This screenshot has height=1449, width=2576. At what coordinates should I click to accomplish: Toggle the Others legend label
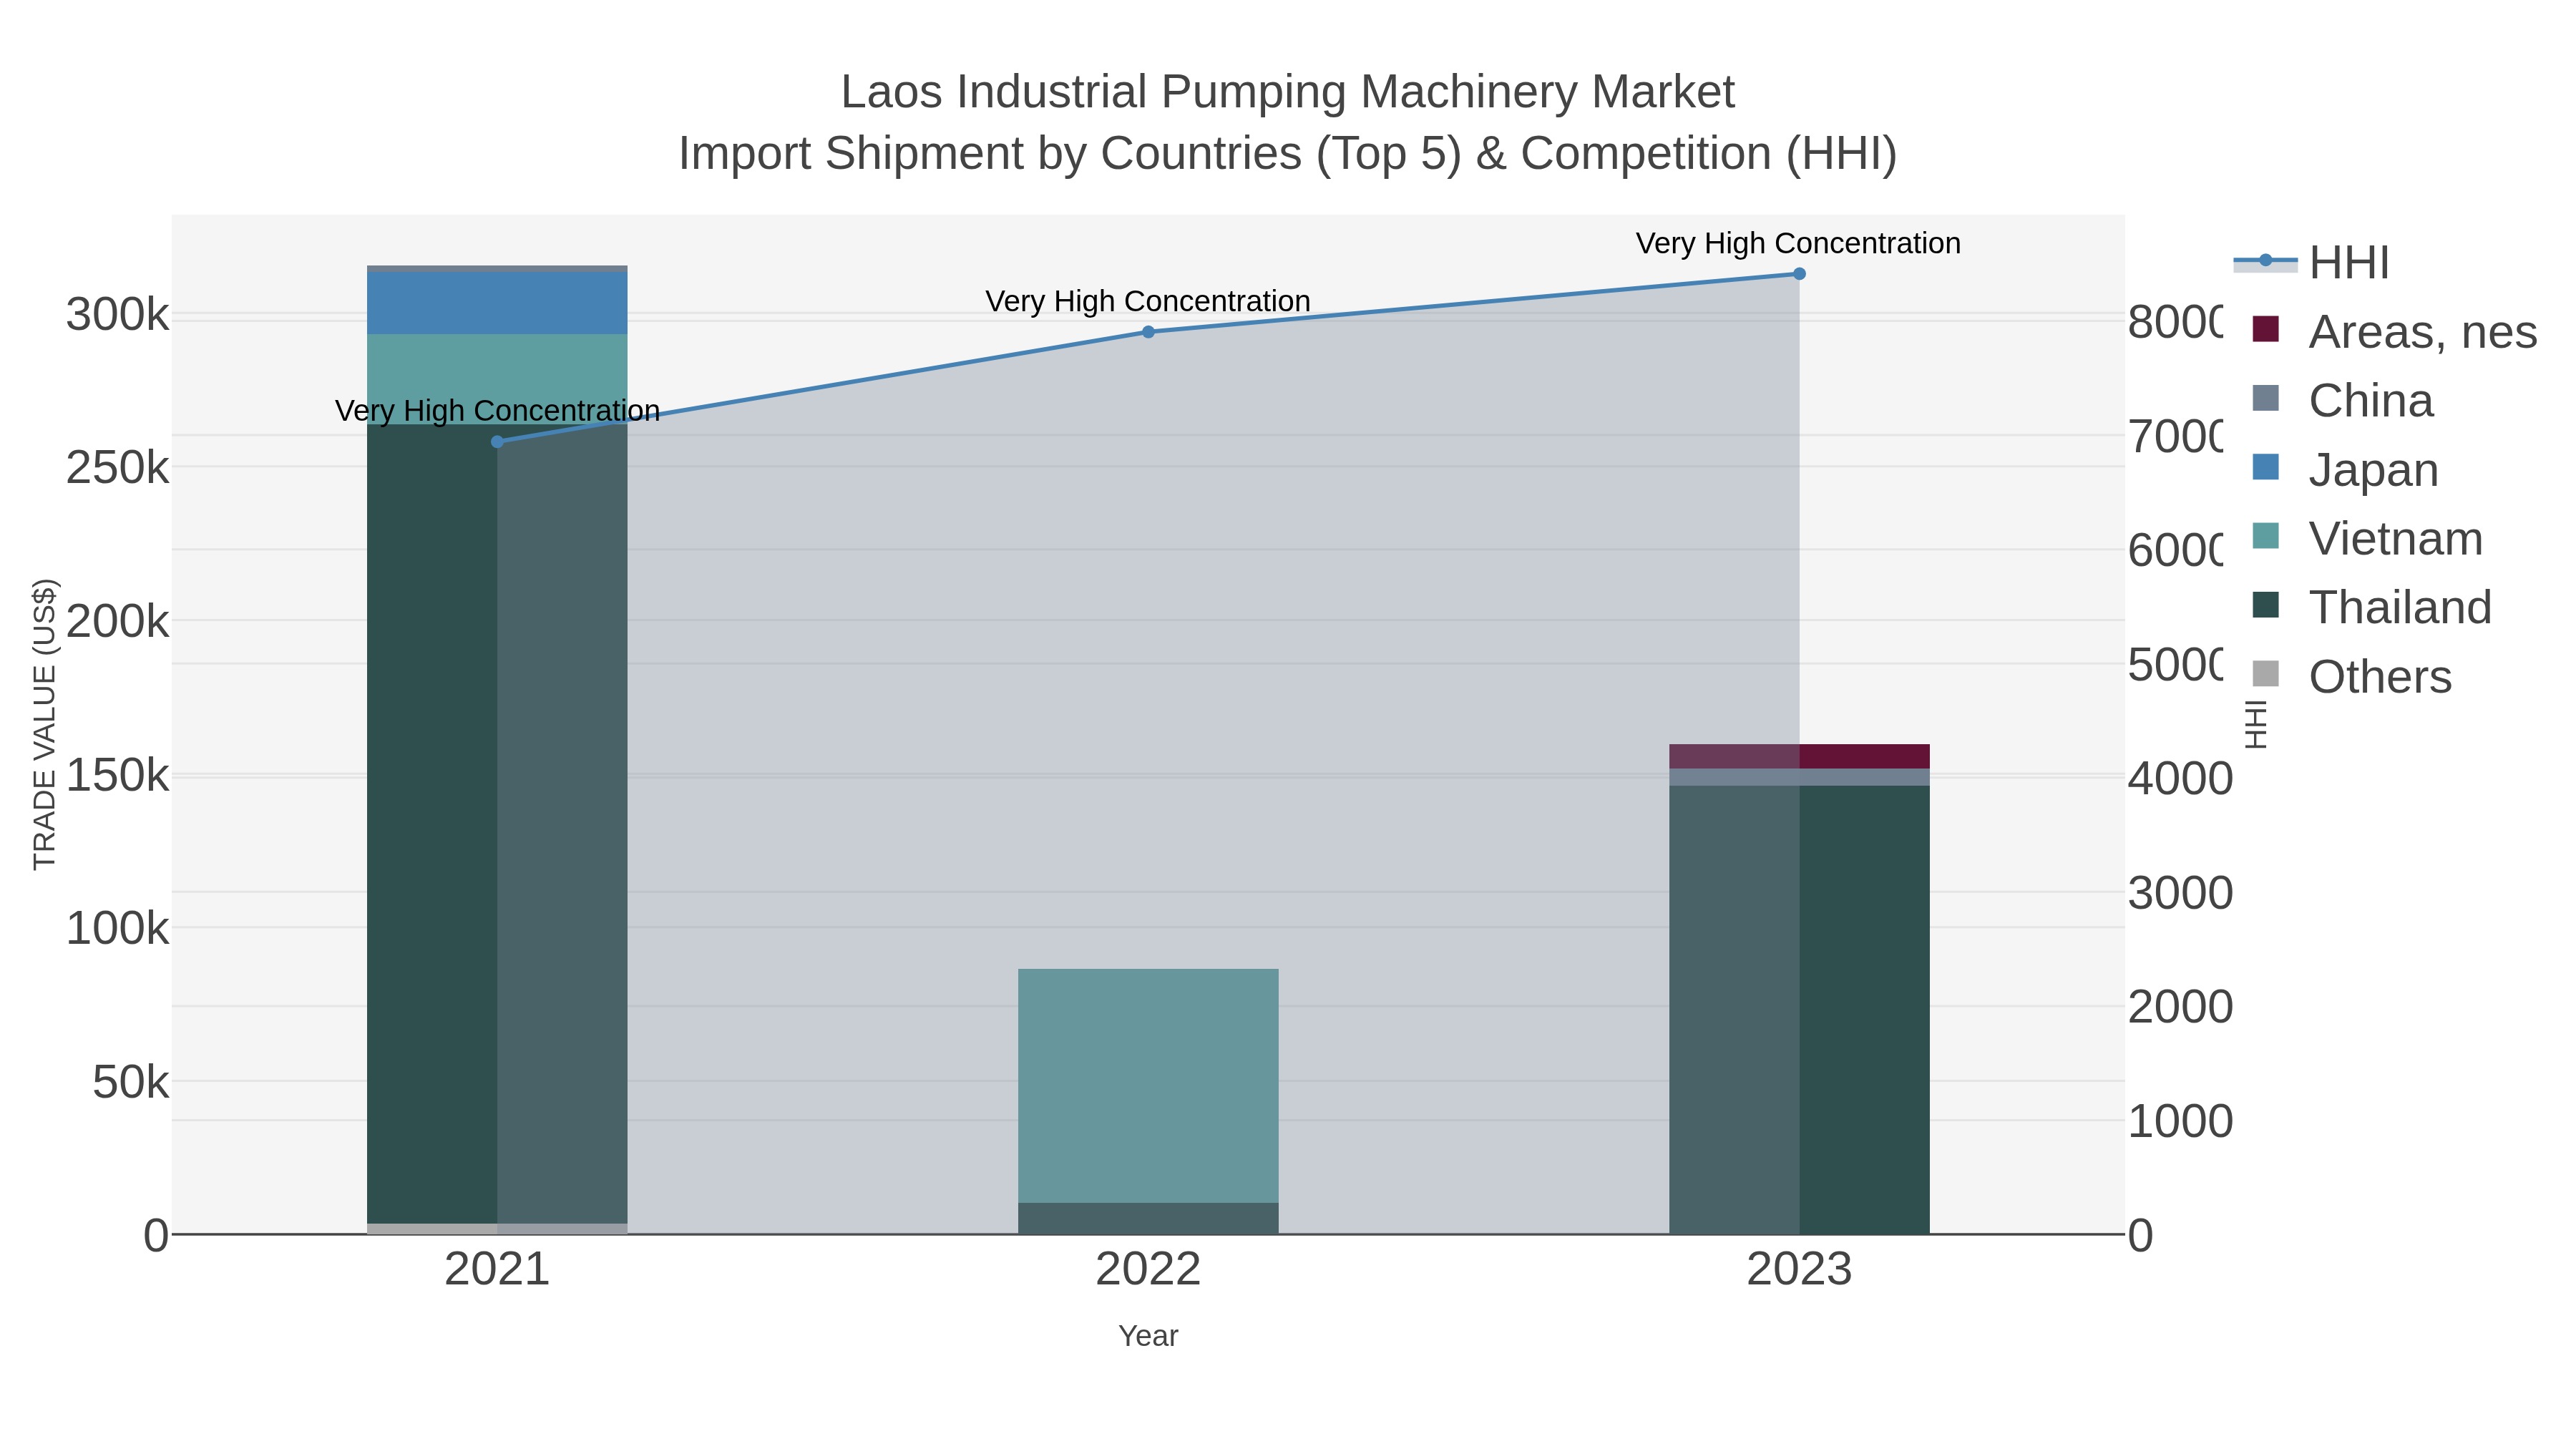(2380, 676)
